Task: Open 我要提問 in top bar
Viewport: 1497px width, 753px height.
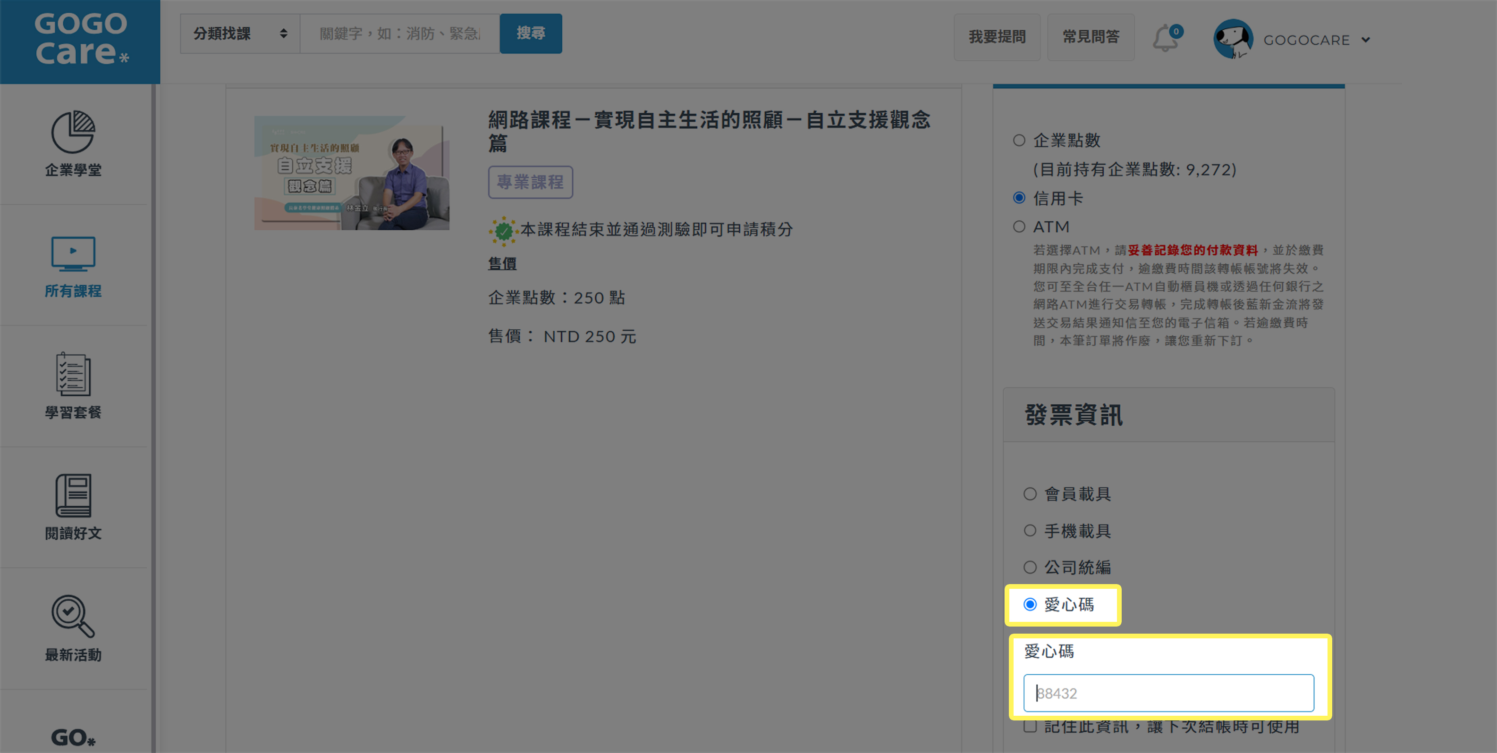Action: tap(997, 37)
